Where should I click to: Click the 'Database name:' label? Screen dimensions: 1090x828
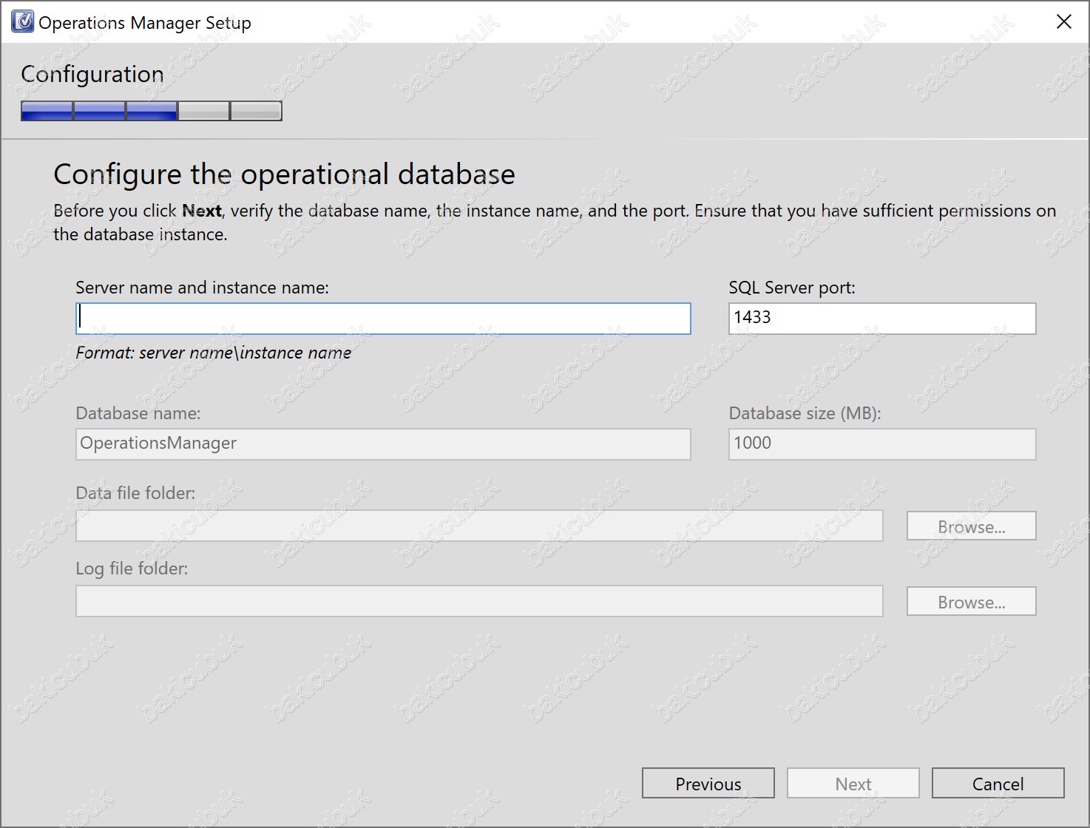click(138, 413)
